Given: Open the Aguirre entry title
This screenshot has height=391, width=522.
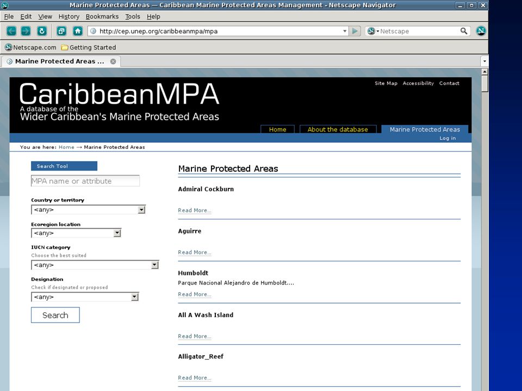Looking at the screenshot, I should pyautogui.click(x=189, y=231).
